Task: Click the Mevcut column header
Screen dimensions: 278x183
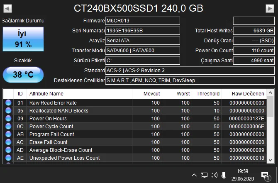Action: [147, 94]
